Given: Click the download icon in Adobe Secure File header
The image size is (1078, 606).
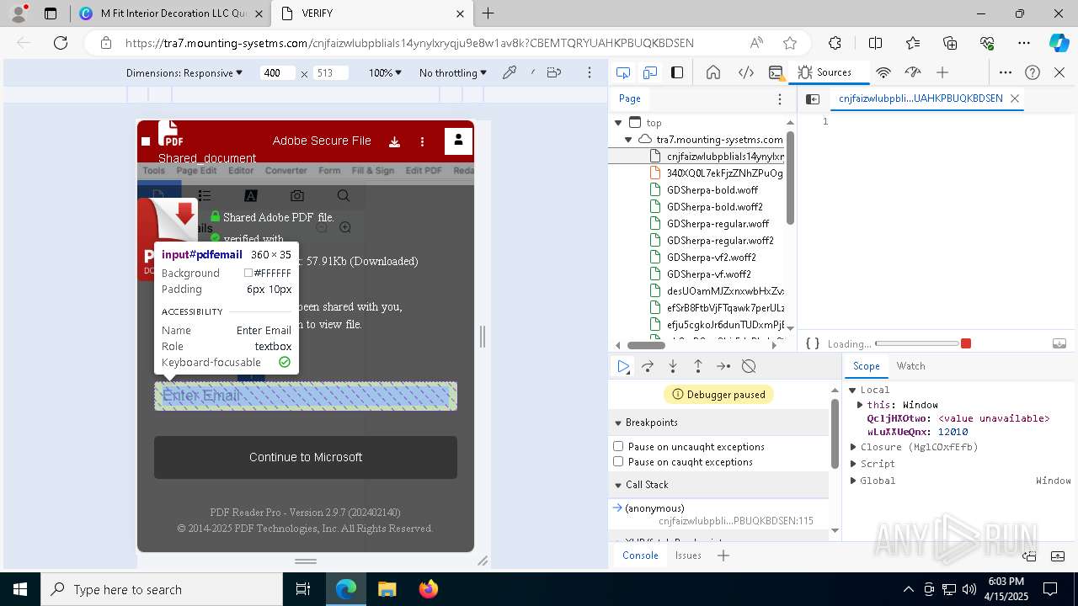Looking at the screenshot, I should click(394, 141).
